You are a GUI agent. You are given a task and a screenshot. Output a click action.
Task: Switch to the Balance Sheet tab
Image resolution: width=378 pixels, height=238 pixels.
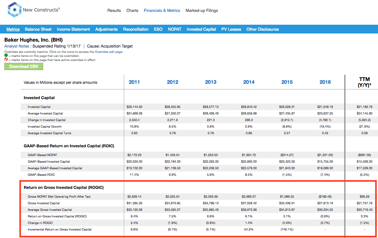[38, 29]
